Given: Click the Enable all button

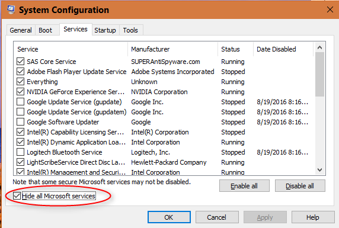Looking at the screenshot, I should (244, 186).
